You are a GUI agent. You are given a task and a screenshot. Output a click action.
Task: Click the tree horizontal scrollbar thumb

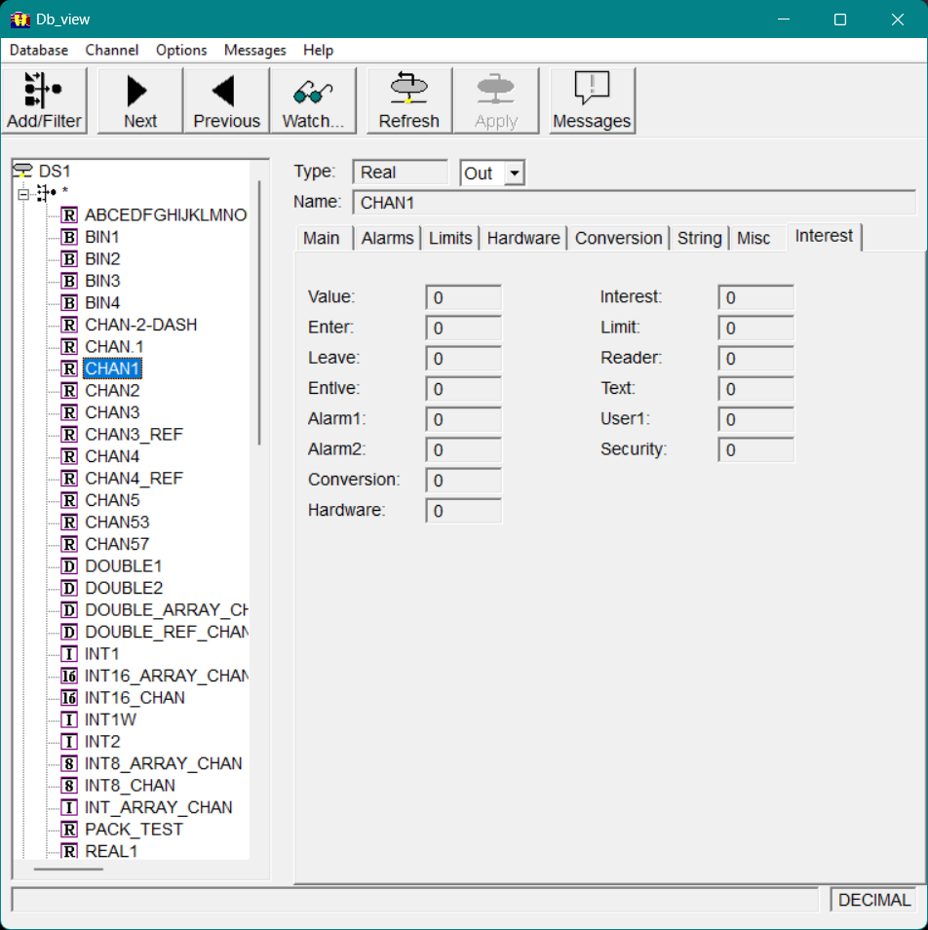(x=68, y=869)
